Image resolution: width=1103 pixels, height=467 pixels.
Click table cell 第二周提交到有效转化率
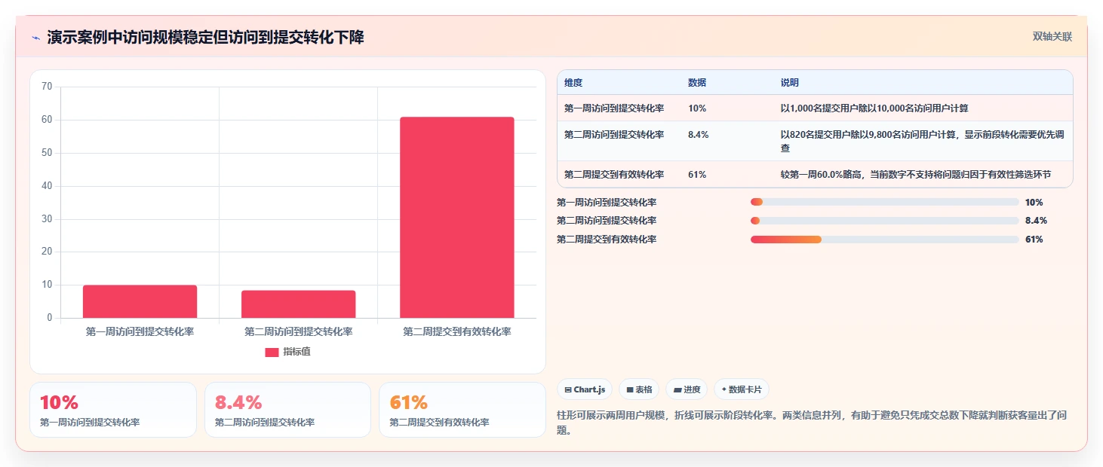614,175
